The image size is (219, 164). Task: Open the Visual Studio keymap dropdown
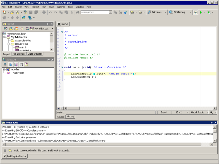[x=207, y=112]
